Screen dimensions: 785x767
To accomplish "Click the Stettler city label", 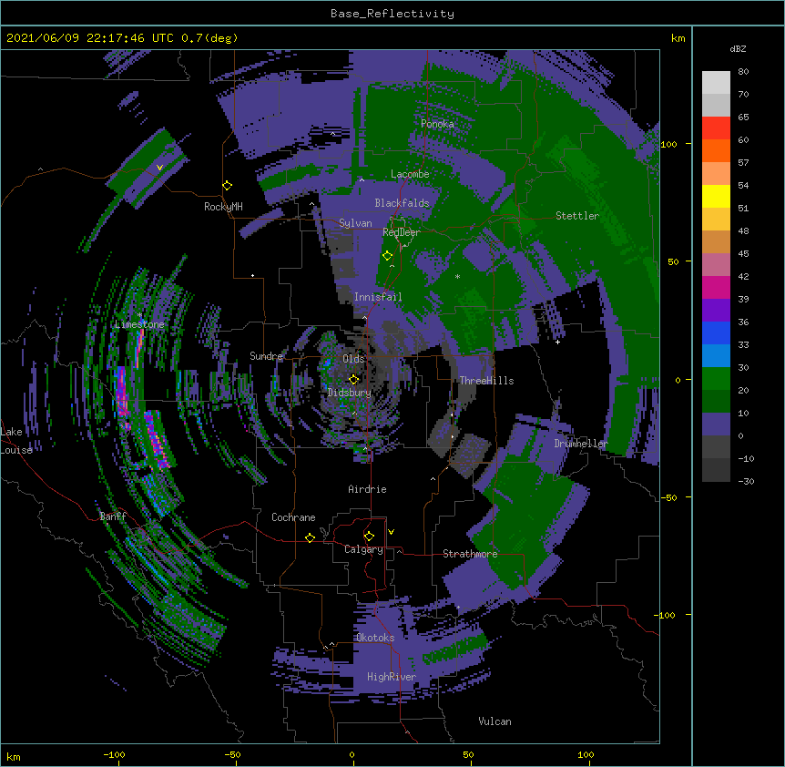I will (x=577, y=216).
